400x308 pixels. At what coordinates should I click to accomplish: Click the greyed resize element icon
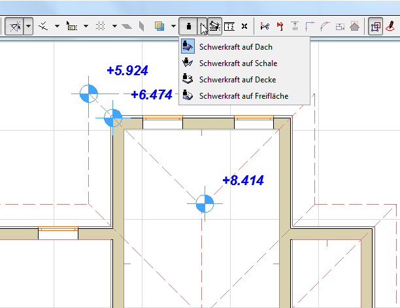tap(340, 26)
